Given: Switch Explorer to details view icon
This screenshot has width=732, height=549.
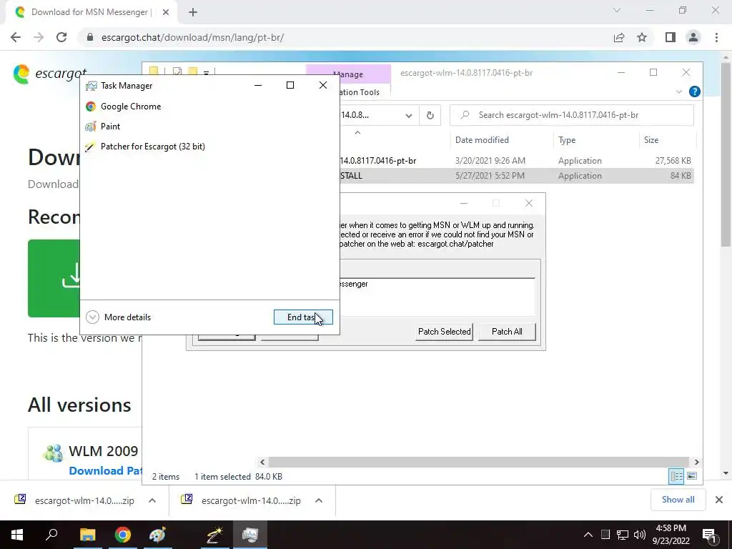Looking at the screenshot, I should click(676, 476).
